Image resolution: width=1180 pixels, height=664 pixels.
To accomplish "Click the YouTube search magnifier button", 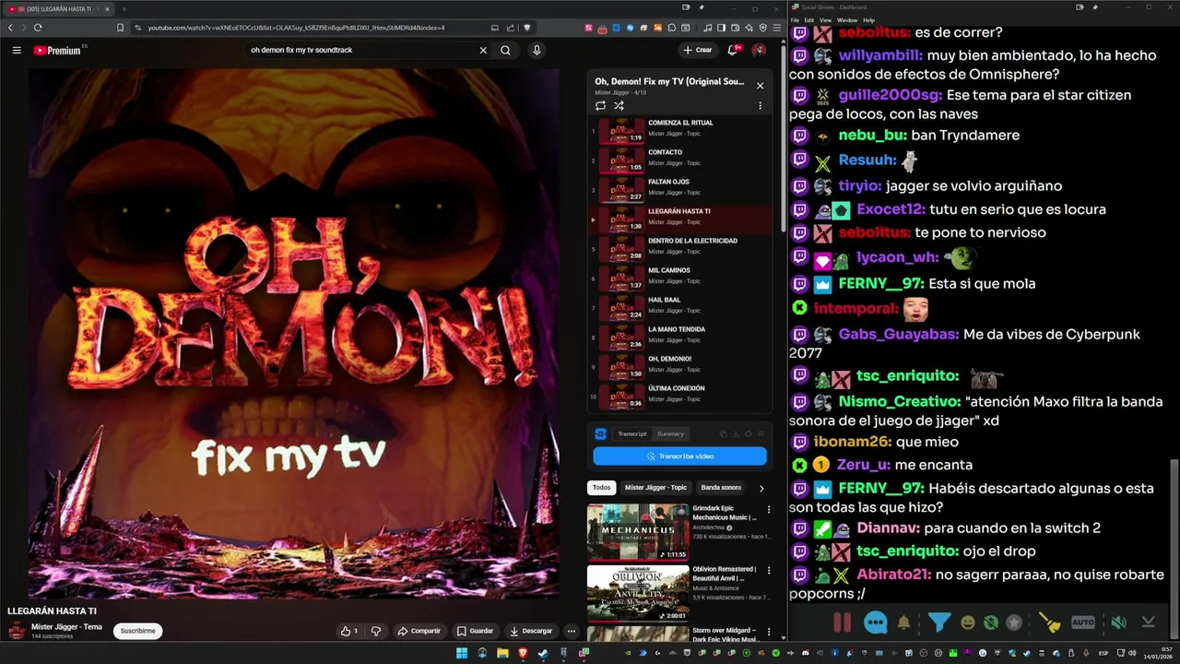I will coord(505,50).
